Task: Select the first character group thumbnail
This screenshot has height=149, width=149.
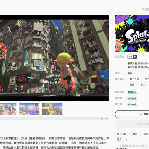Action: [x=8, y=109]
